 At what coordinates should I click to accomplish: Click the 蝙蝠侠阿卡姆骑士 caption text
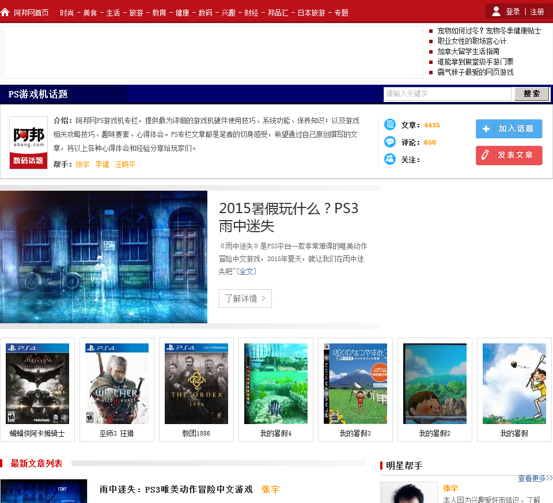point(37,433)
